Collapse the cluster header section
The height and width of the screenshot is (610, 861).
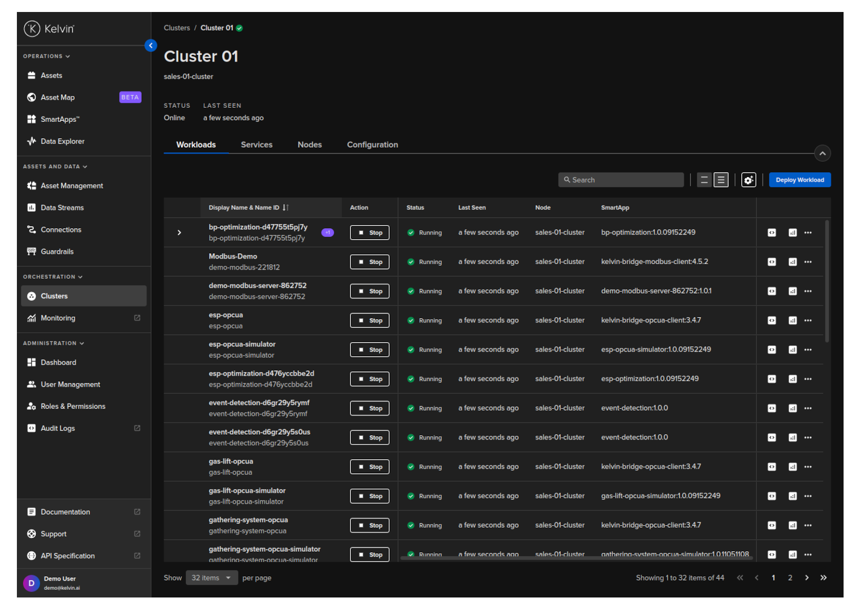pos(822,154)
